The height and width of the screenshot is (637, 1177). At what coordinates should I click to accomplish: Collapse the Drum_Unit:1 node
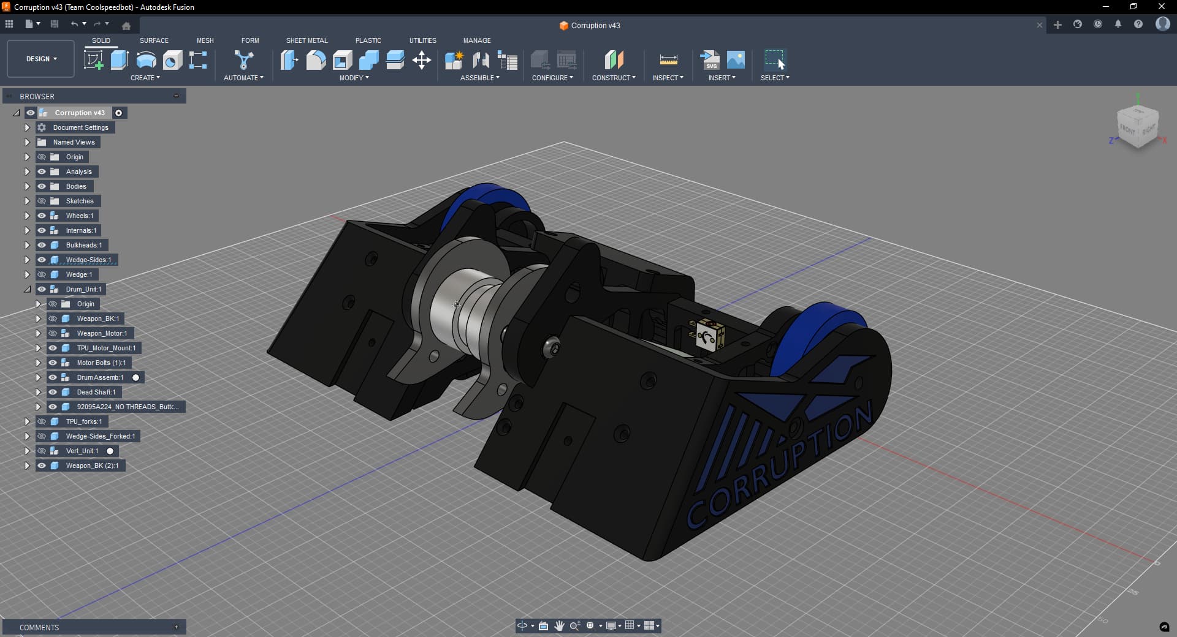27,289
